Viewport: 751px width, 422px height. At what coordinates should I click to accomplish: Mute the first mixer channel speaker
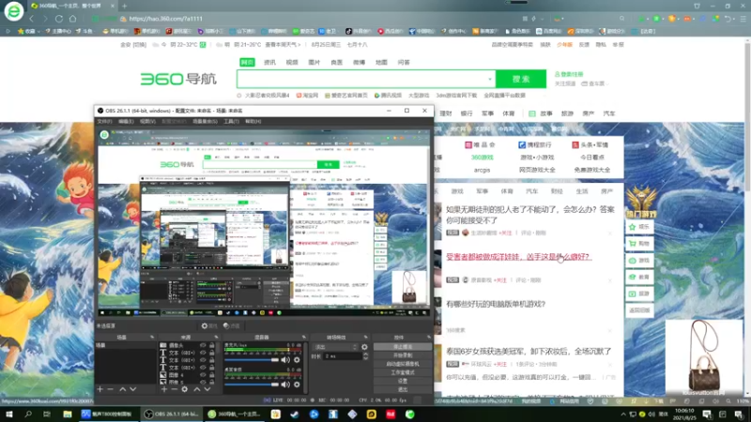(x=285, y=360)
